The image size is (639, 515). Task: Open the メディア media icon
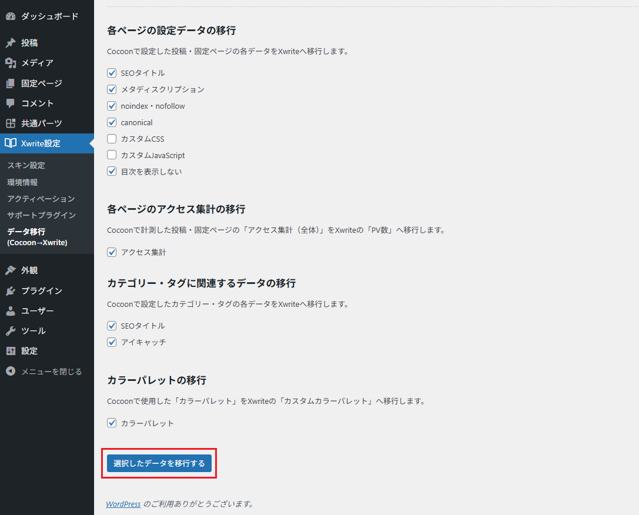pyautogui.click(x=11, y=63)
